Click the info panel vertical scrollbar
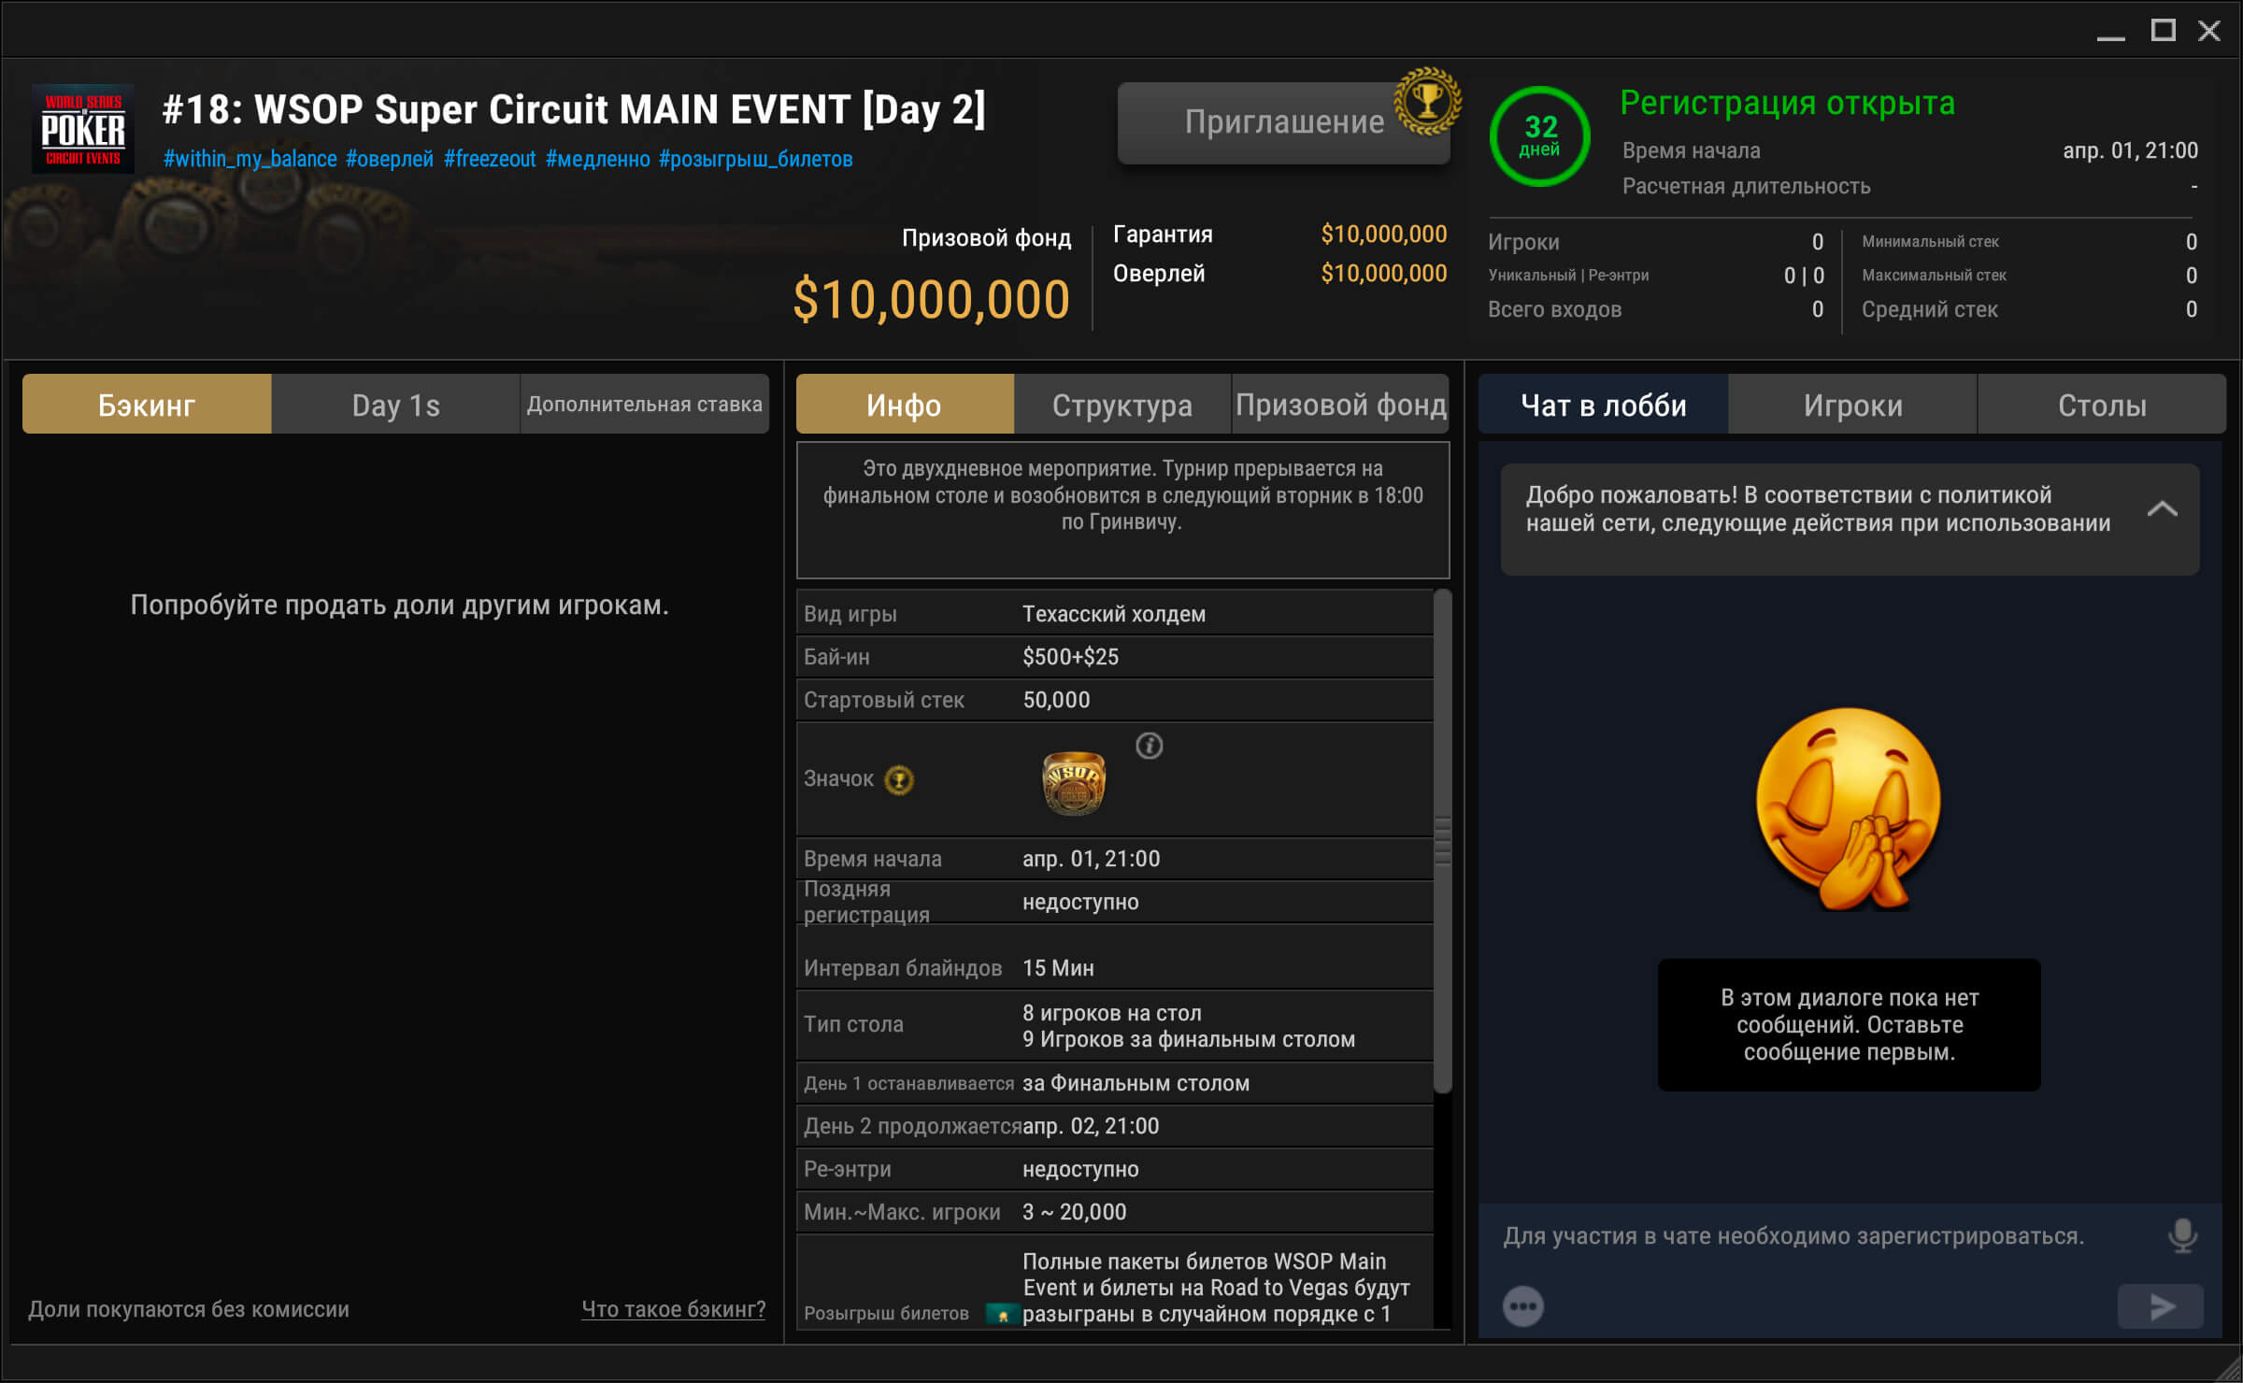The height and width of the screenshot is (1383, 2243). (x=1442, y=841)
